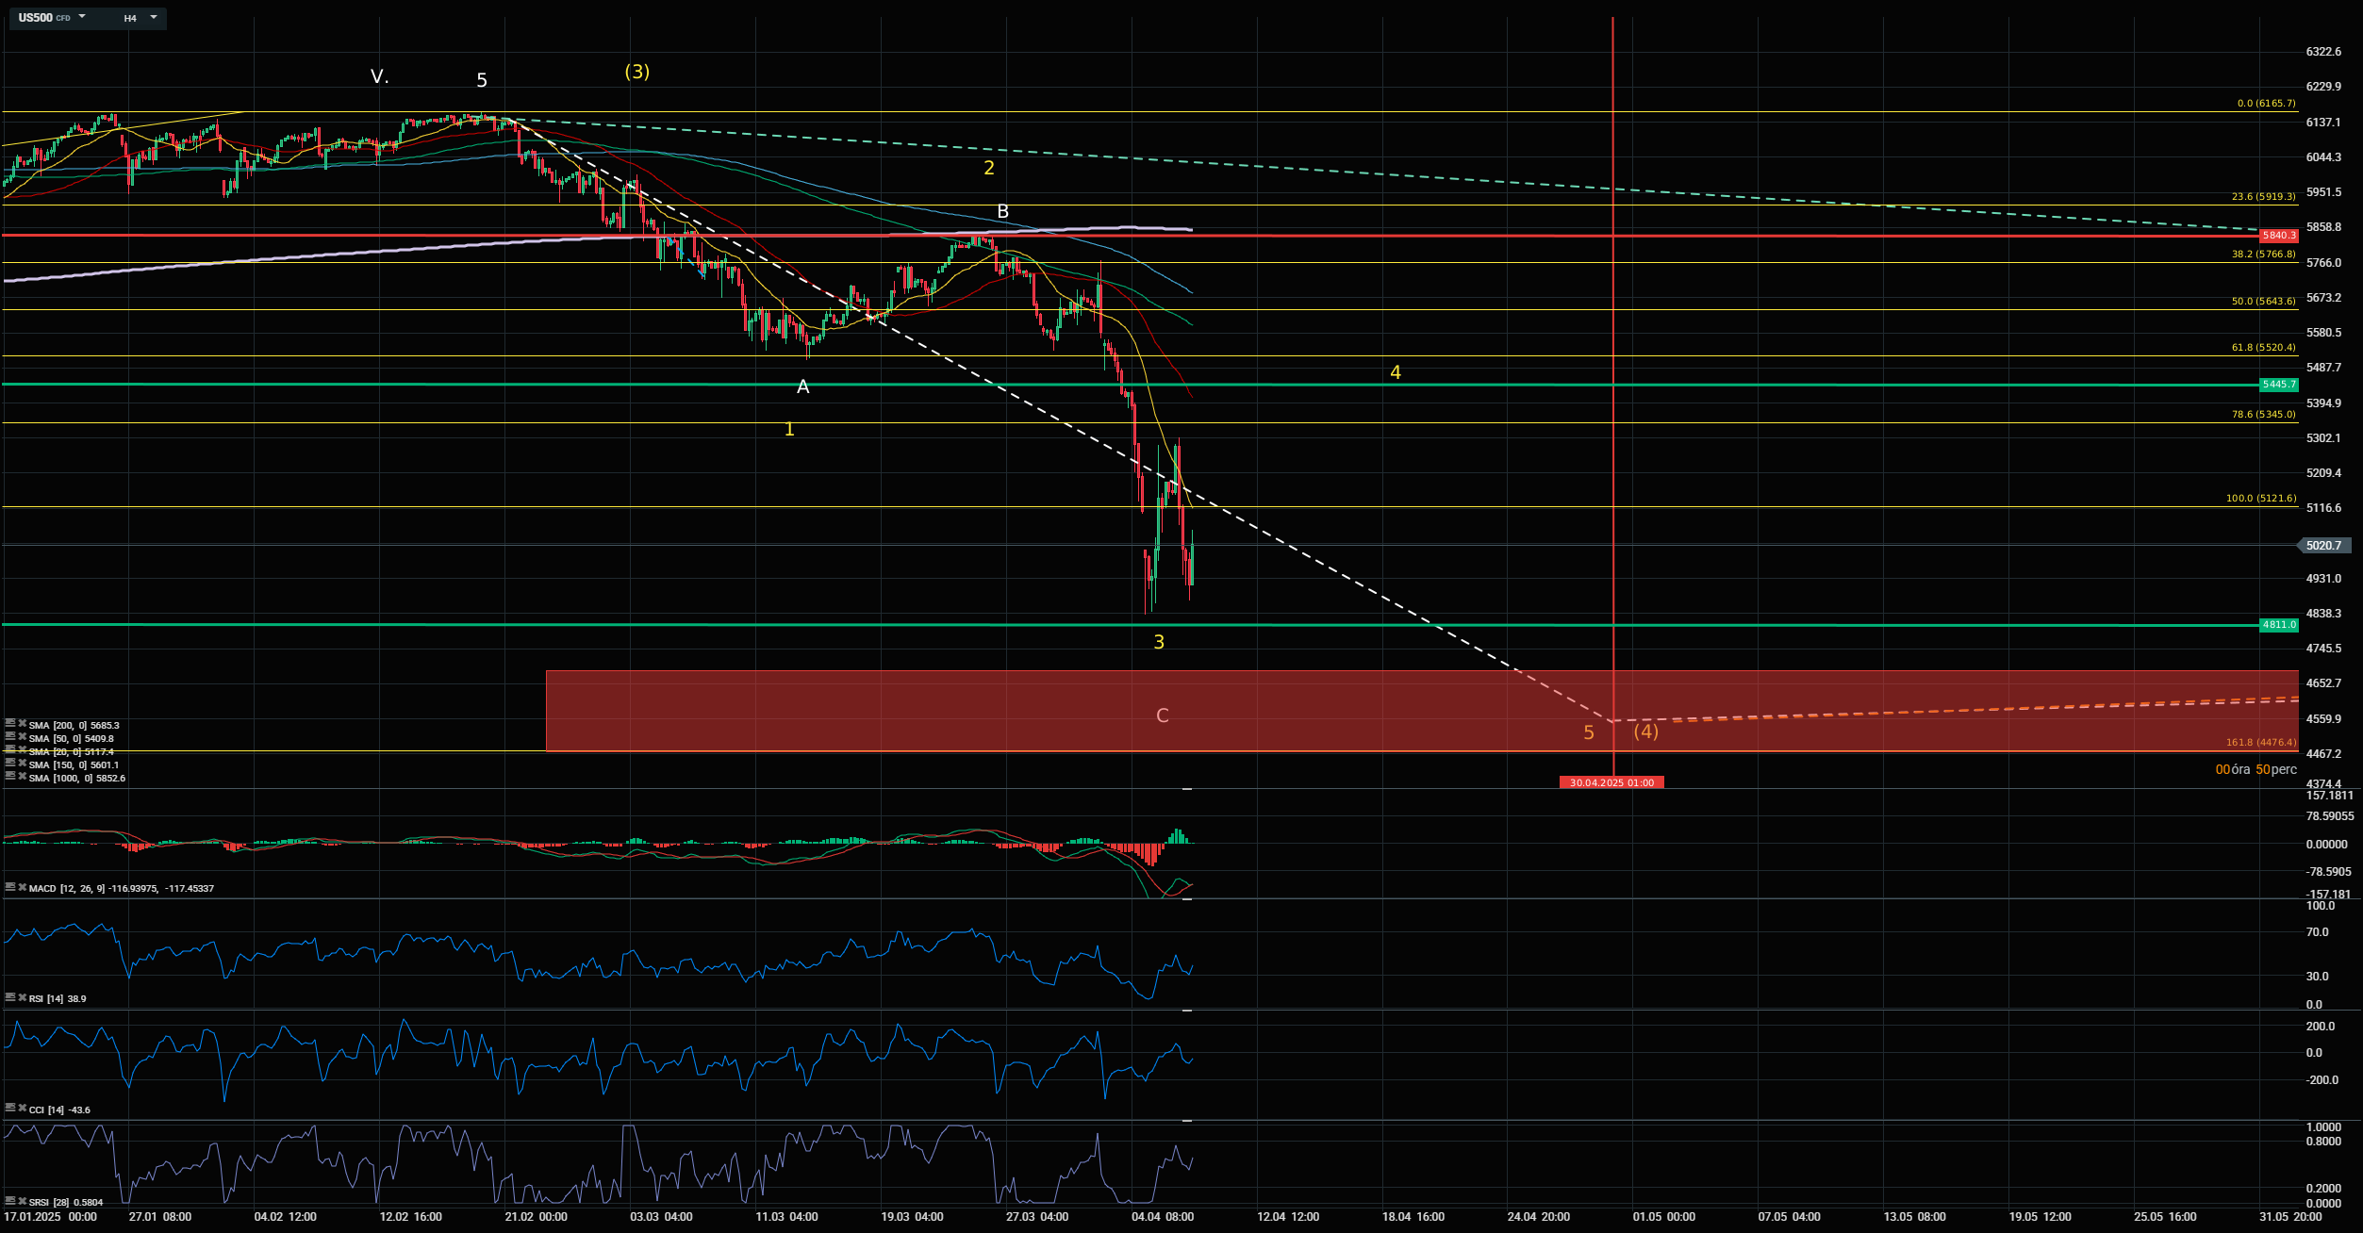
Task: Open the US500 CFD symbol dropdown
Action: click(x=82, y=17)
